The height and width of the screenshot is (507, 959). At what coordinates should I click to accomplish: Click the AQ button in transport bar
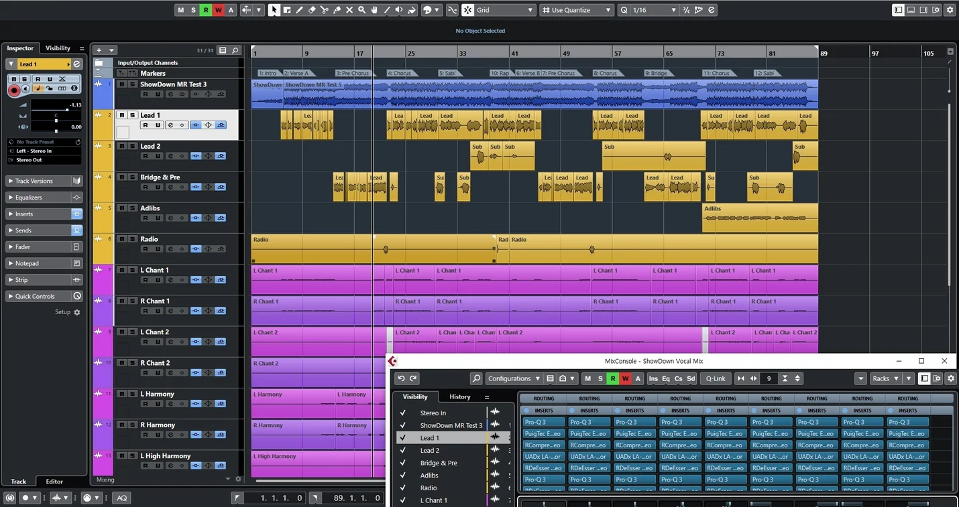(x=121, y=498)
